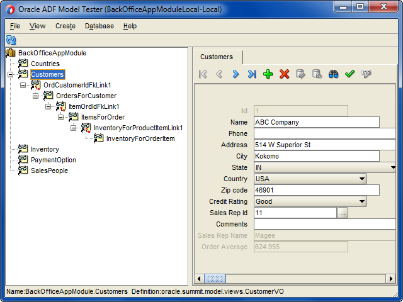Jump to last record icon

[x=252, y=74]
